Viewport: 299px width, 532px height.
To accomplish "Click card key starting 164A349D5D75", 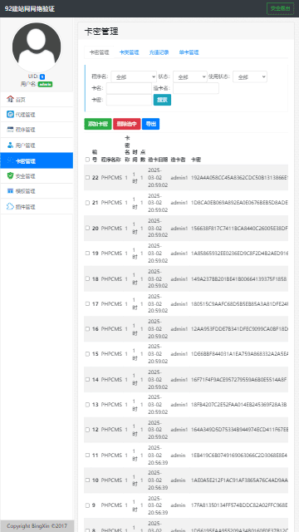I will pyautogui.click(x=239, y=430).
